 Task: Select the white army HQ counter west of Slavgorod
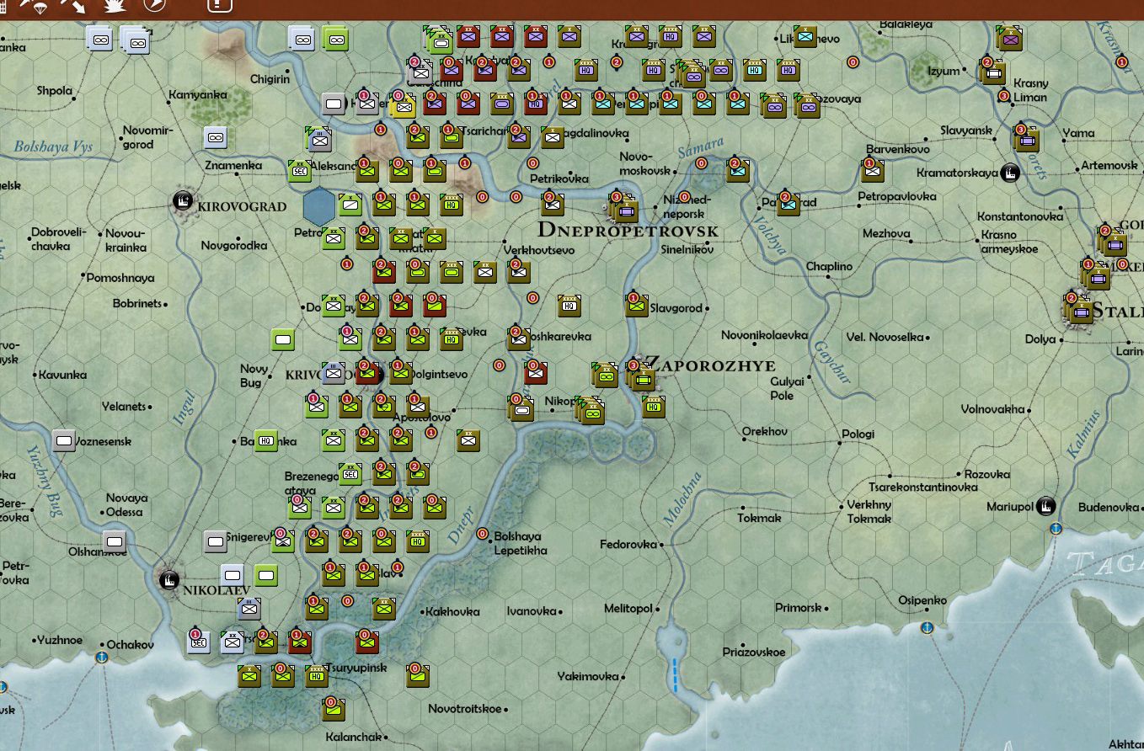click(569, 306)
